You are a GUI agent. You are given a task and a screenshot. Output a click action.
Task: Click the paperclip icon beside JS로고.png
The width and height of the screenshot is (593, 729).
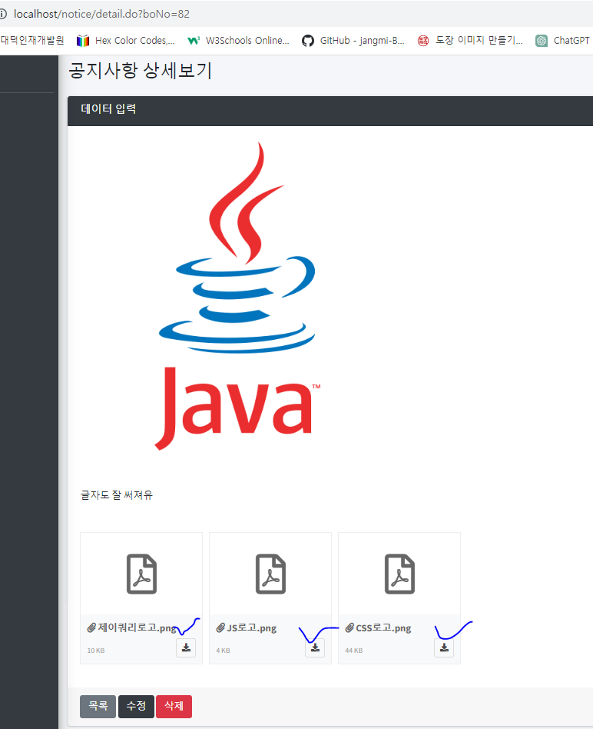point(220,628)
